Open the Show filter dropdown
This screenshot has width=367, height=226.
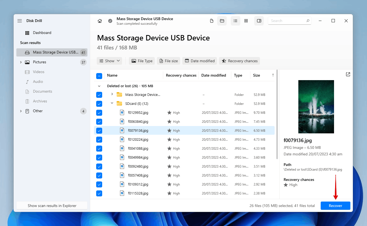pos(109,61)
